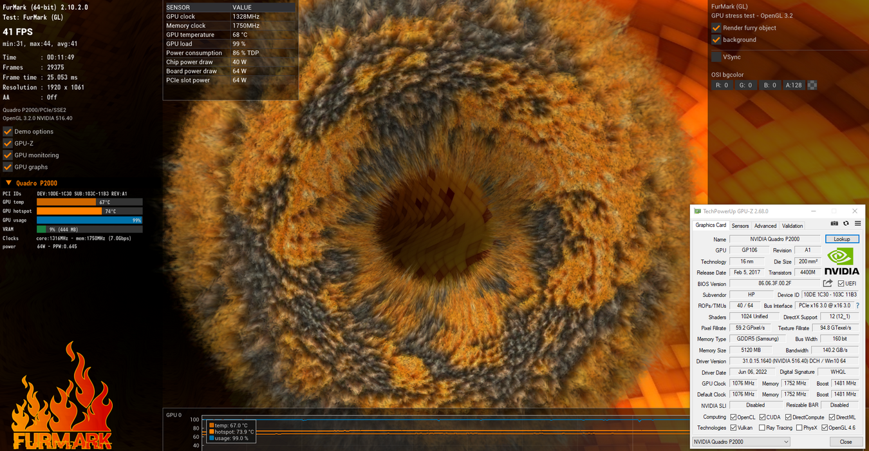The width and height of the screenshot is (869, 451).
Task: Open the NVIDIA Quadro P2000 GPU dropdown
Action: [x=740, y=442]
